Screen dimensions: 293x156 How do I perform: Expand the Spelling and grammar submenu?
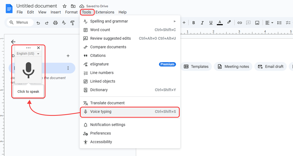pyautogui.click(x=175, y=21)
